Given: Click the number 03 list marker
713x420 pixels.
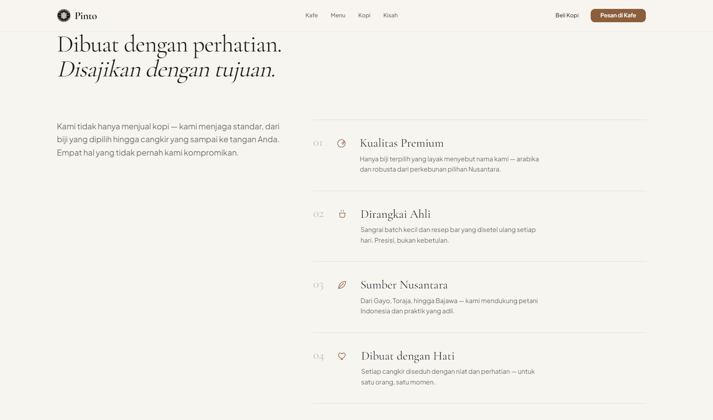Looking at the screenshot, I should 318,285.
